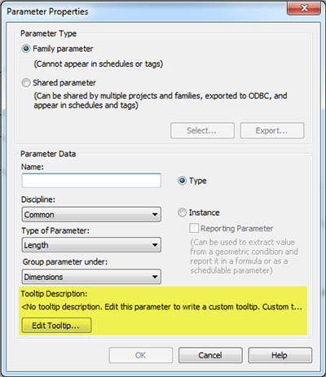This screenshot has height=377, width=326.
Task: Select the Family parameter radio button
Action: [26, 49]
